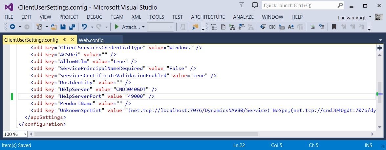The height and width of the screenshot is (150, 386).
Task: Click the closing </appSettings> tag
Action: coord(45,117)
